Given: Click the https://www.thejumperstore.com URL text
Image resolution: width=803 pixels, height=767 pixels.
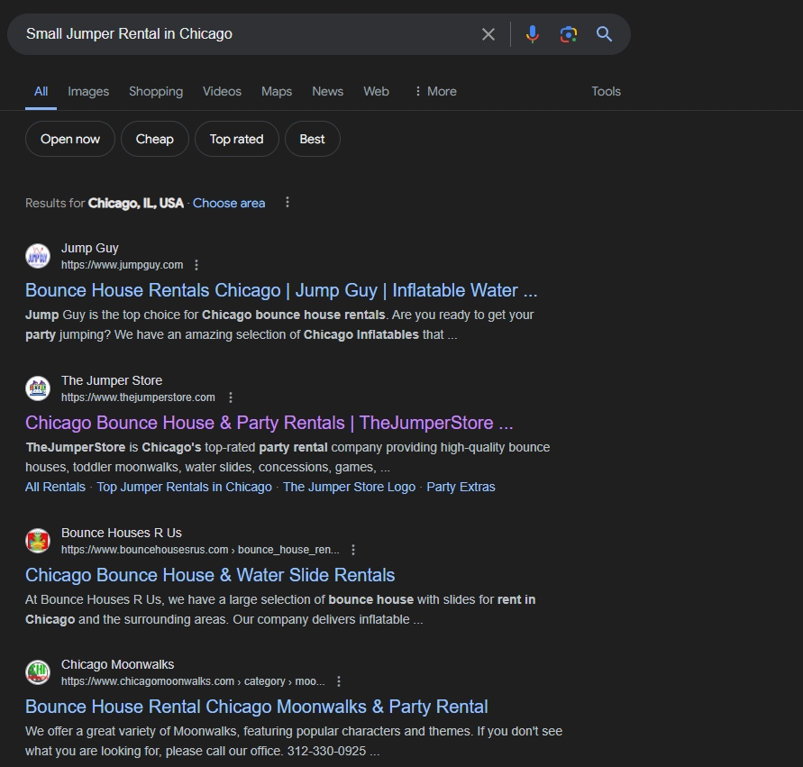Looking at the screenshot, I should tap(138, 397).
